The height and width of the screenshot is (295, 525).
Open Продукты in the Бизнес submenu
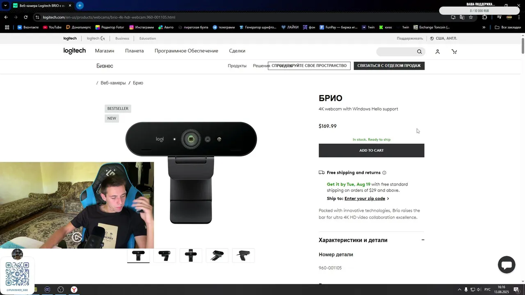[x=237, y=66]
